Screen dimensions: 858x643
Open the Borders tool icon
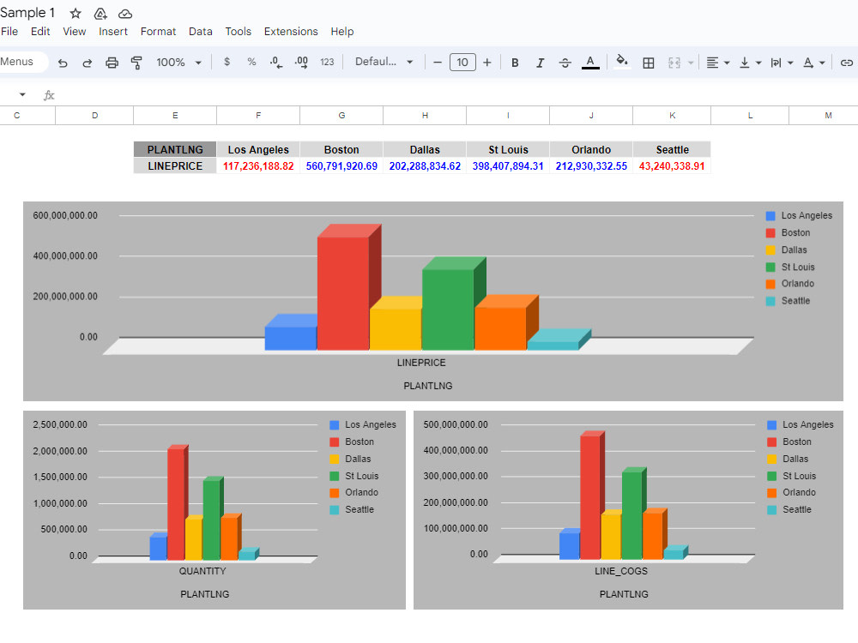[648, 62]
